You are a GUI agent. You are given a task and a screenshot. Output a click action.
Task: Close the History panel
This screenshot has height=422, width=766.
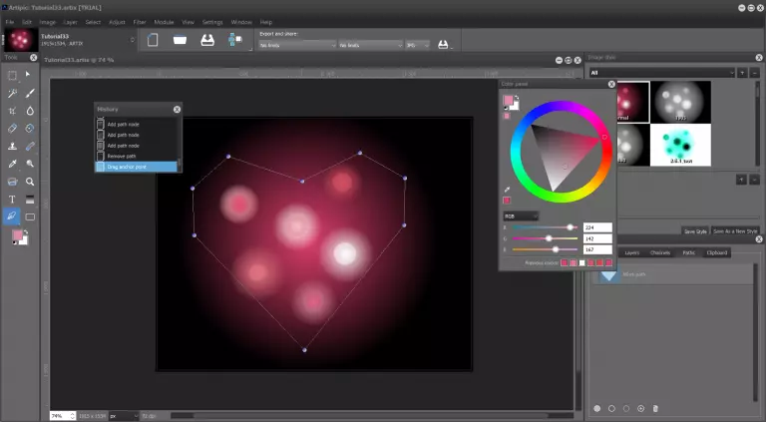pos(177,110)
